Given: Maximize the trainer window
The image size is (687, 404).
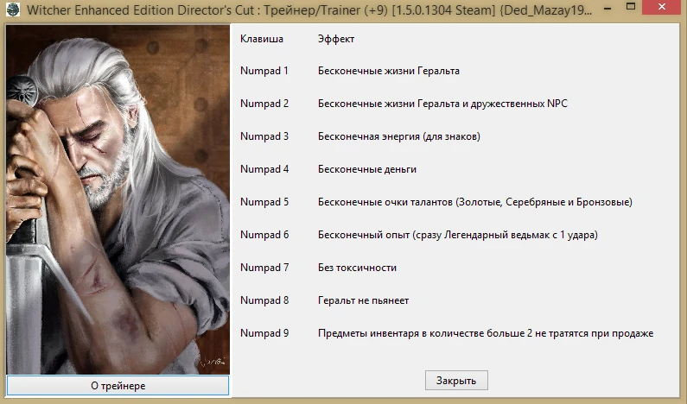Looking at the screenshot, I should (631, 7).
